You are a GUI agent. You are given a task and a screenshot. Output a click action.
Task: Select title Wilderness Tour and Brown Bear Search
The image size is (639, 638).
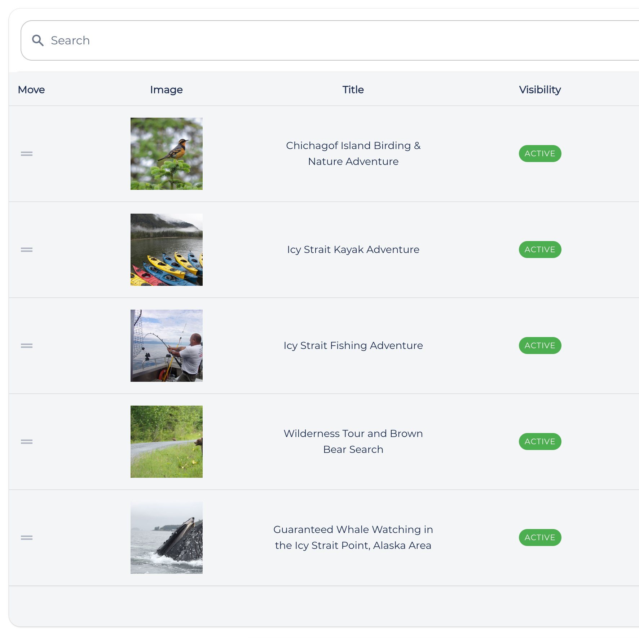353,441
